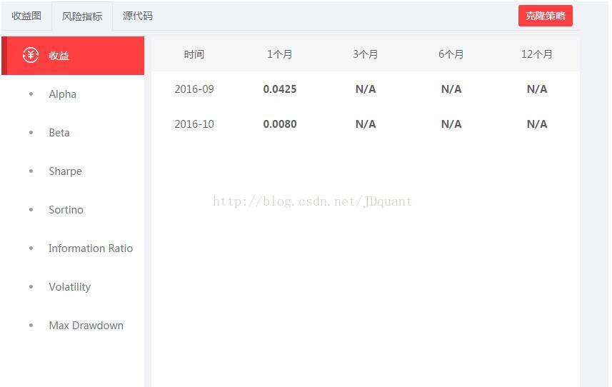Click 2016-09 row's 12个月 N/A cell
Image resolution: width=612 pixels, height=387 pixels.
point(537,89)
